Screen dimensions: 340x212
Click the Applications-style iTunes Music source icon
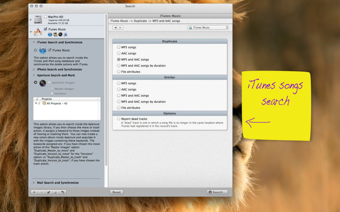(x=38, y=31)
